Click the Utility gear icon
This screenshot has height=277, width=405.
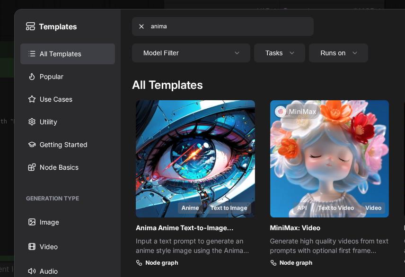(32, 122)
